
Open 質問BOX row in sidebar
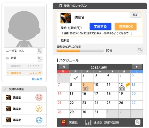coord(24,73)
